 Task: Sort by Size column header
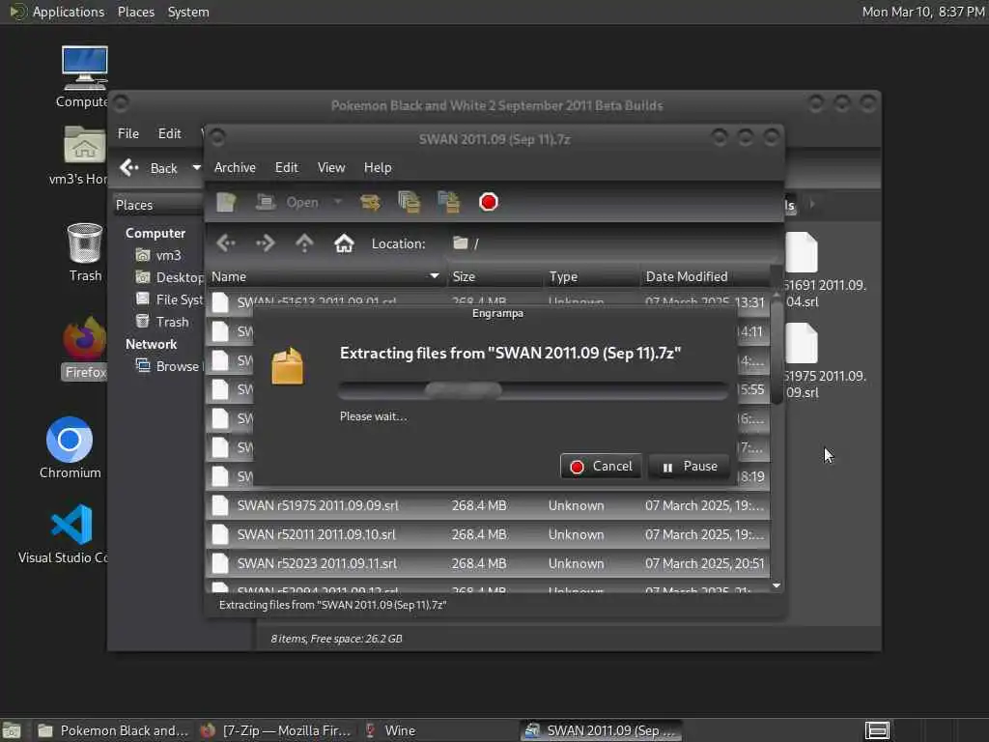pyautogui.click(x=494, y=276)
